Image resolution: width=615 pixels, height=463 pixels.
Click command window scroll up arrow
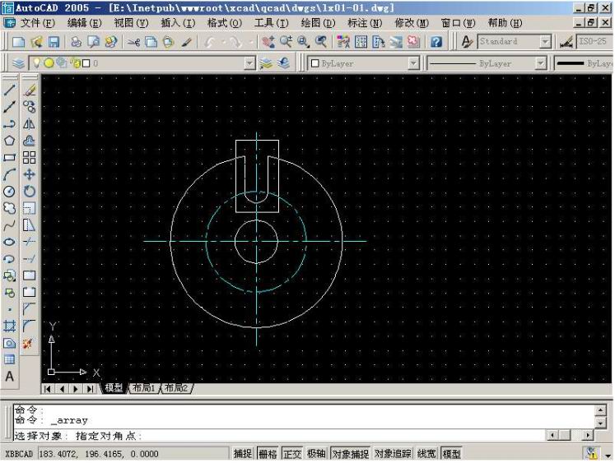pos(600,410)
